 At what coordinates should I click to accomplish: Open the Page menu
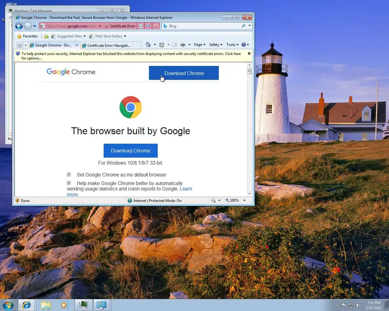200,45
